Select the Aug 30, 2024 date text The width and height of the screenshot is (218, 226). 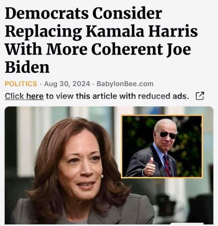(67, 84)
